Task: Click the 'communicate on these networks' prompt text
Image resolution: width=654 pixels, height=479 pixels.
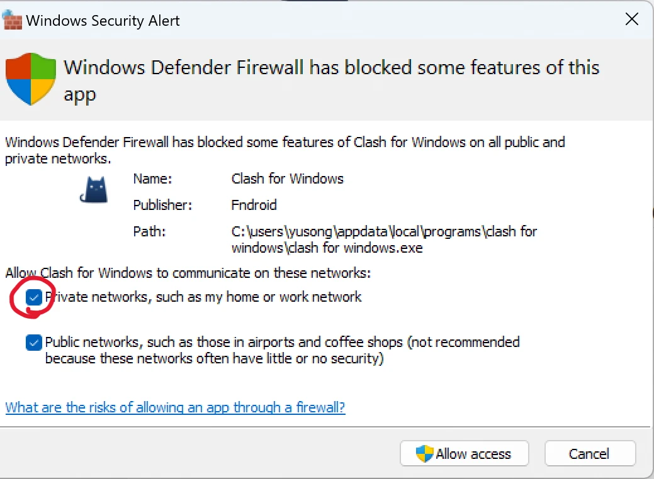Action: coord(188,273)
